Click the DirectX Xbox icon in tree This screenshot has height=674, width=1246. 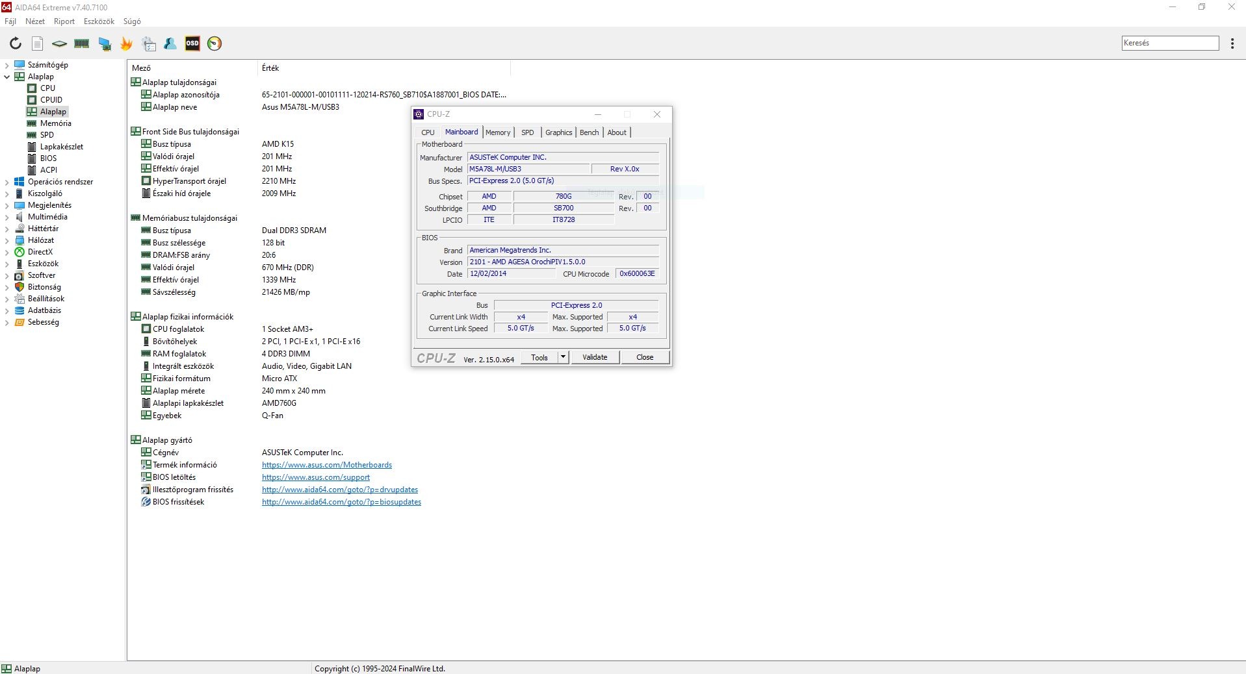tap(19, 252)
